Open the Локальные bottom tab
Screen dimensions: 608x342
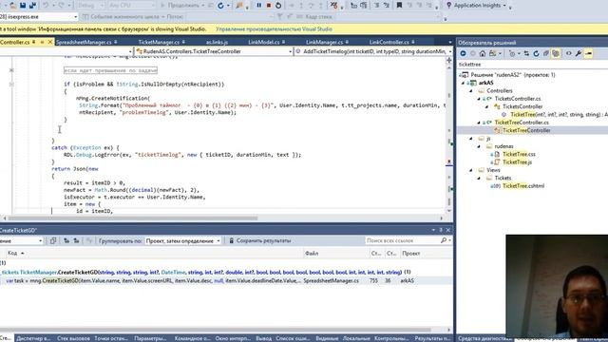tap(356, 338)
